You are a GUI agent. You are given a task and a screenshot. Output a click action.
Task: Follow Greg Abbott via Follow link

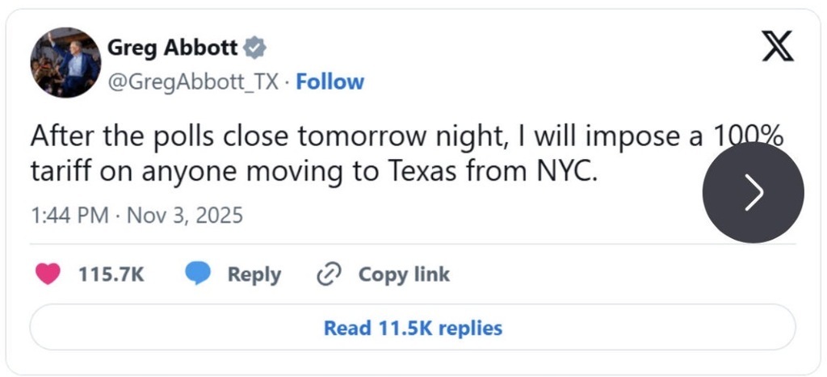point(330,82)
